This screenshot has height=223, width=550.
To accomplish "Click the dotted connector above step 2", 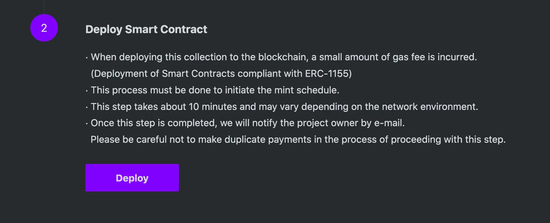I will (44, 6).
